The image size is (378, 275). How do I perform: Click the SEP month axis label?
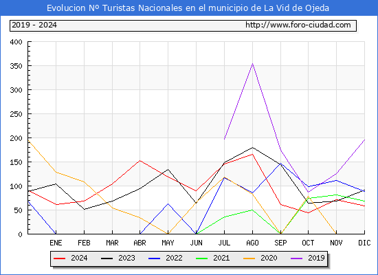[280, 243]
